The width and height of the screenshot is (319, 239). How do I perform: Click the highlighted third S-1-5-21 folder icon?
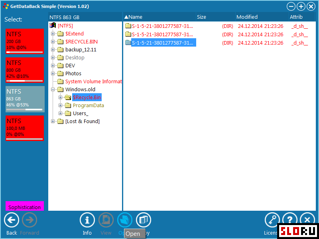(x=128, y=43)
